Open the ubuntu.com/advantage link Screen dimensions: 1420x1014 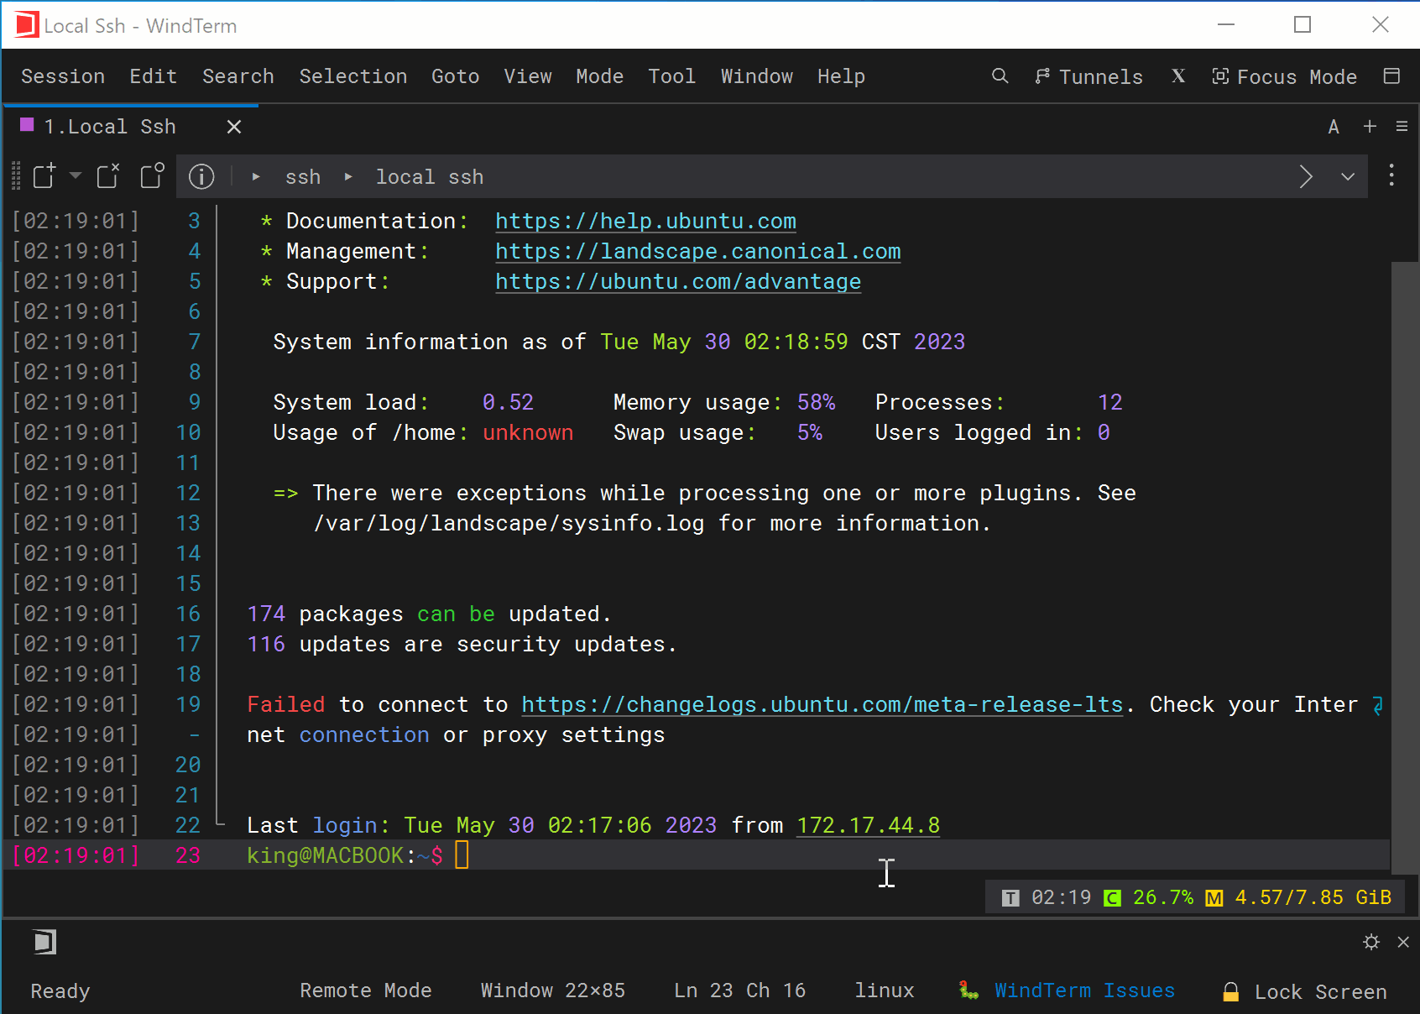(678, 281)
